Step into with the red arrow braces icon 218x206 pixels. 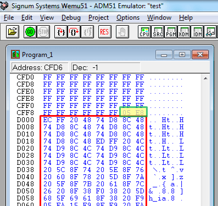point(61,32)
